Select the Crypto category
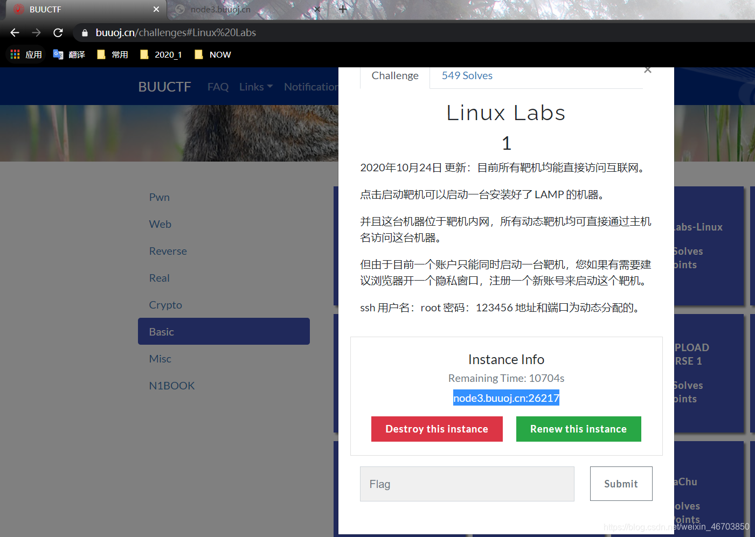The width and height of the screenshot is (755, 537). (224, 305)
